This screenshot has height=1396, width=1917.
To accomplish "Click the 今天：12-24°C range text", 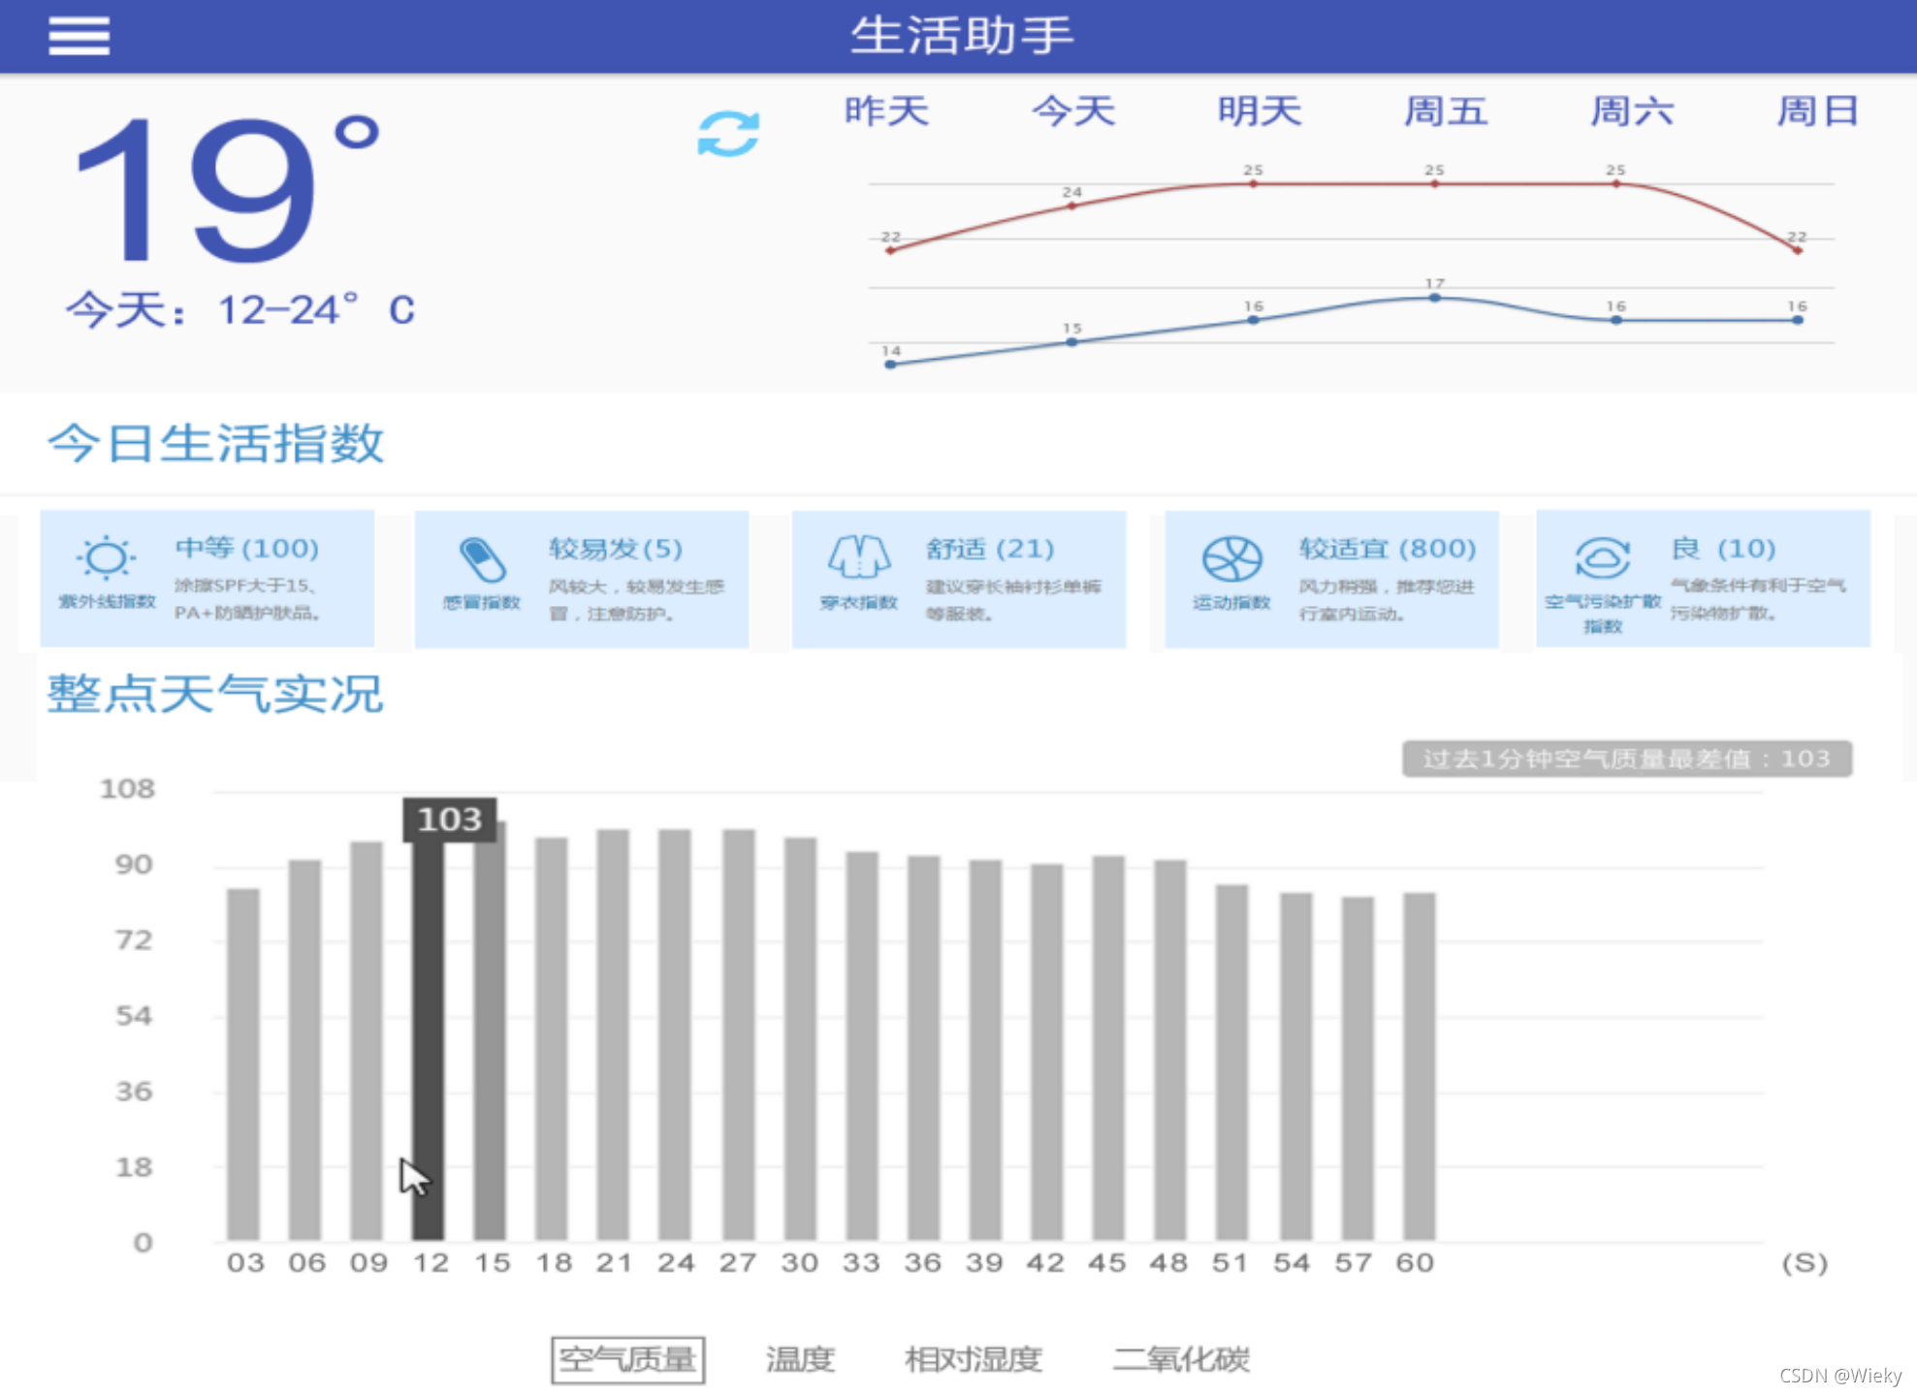I will (240, 310).
